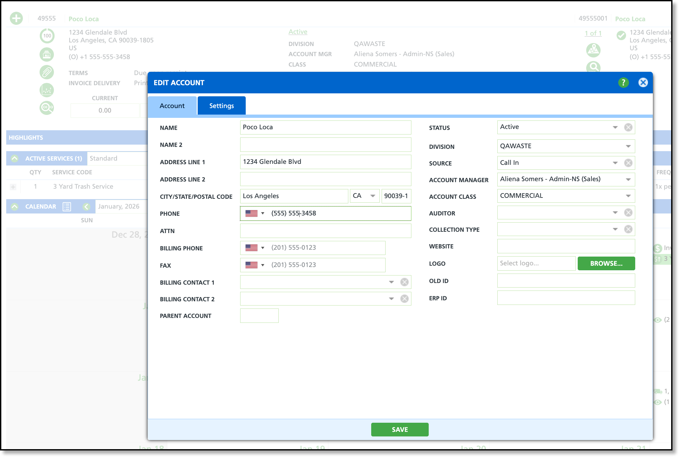Clear the Billing Contact 2 field
Viewport: 679px width, 457px height.
(404, 299)
